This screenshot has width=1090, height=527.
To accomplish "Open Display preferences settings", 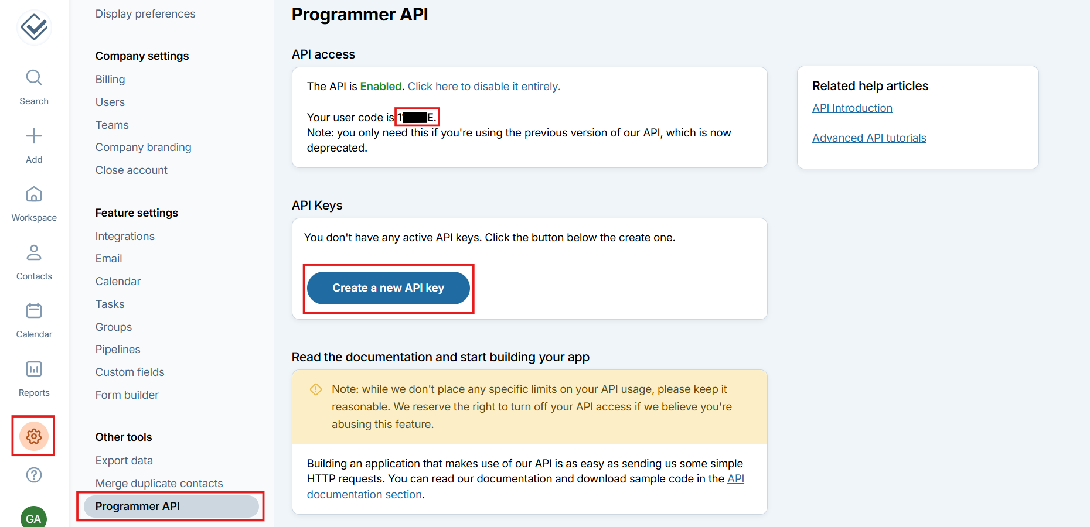I will [x=145, y=14].
